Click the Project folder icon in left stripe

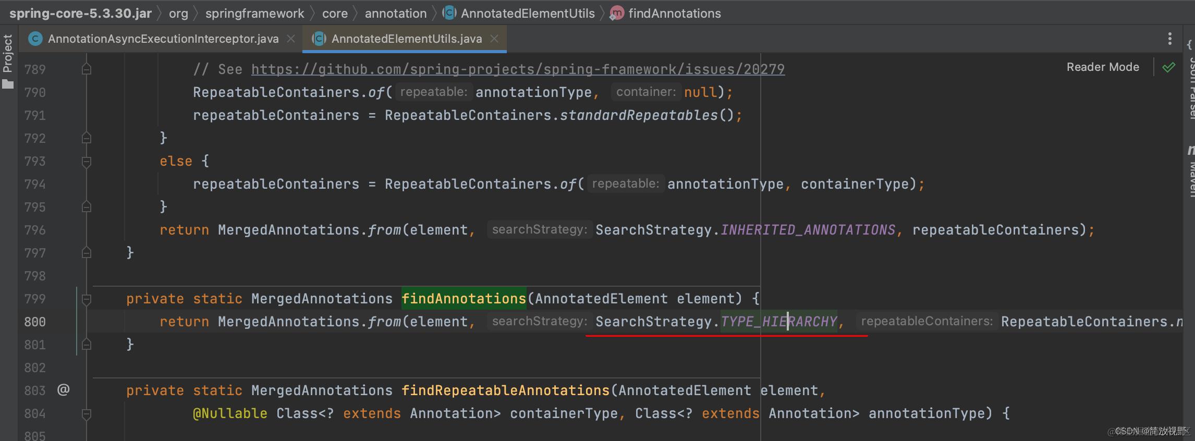coord(8,84)
